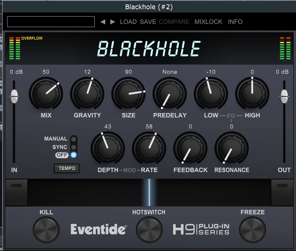Select OFF tempo mode LED
The image size is (296, 251).
pyautogui.click(x=74, y=155)
